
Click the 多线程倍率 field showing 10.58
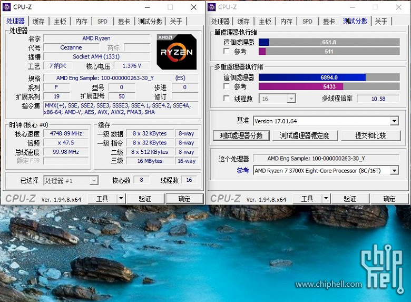(x=378, y=99)
